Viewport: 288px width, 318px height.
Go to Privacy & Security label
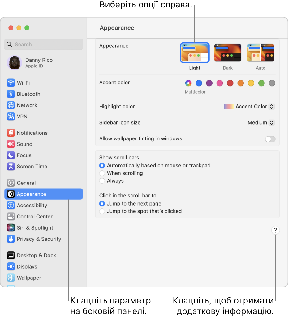(39, 239)
